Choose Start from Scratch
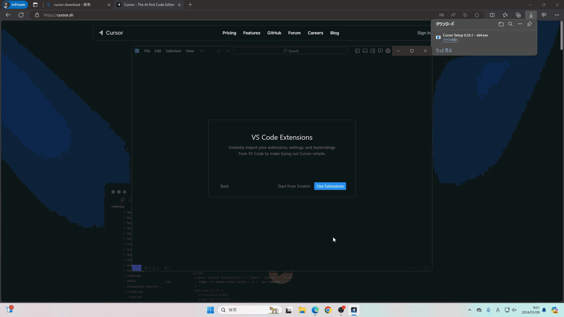Image resolution: width=564 pixels, height=317 pixels. coord(294,186)
